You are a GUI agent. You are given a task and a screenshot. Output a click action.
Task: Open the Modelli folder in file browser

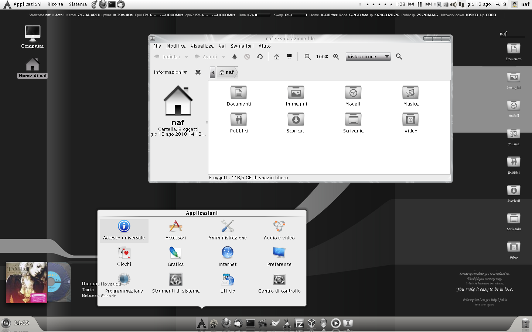tap(353, 96)
